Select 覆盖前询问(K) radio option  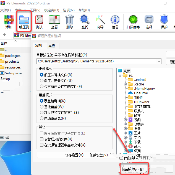(53, 101)
